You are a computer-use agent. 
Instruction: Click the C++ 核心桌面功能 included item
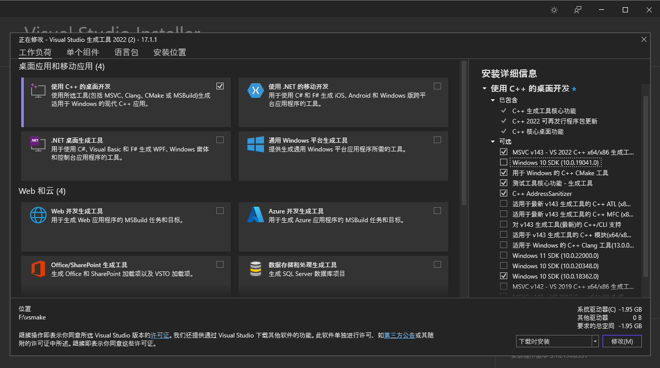(x=538, y=131)
